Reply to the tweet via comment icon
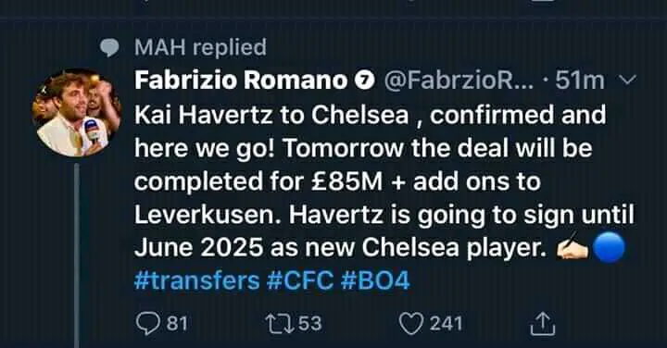The height and width of the screenshot is (348, 667). pos(149,323)
